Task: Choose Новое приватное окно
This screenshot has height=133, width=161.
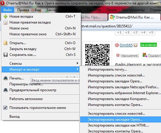Action: click(41, 34)
